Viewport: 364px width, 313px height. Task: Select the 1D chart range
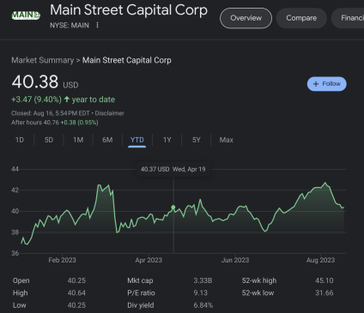point(20,140)
